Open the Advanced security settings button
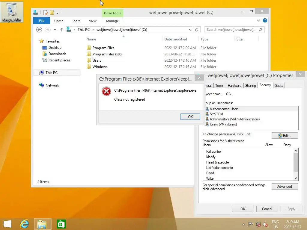 (285, 186)
